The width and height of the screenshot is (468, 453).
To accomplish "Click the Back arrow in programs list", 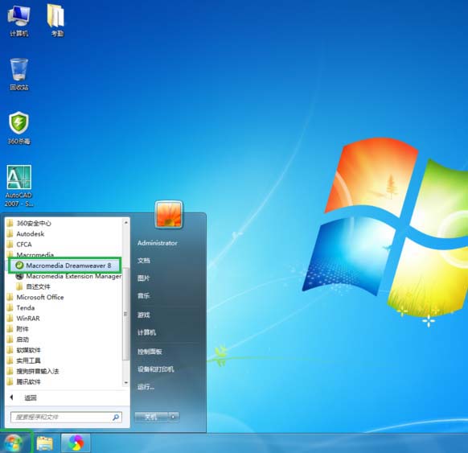I will [12, 397].
